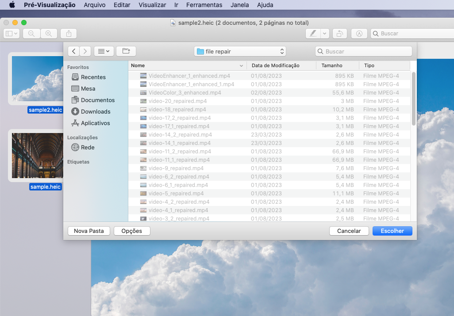Viewport: 454px width, 316px height.
Task: Select the sample.heic library thumbnail
Action: point(37,156)
